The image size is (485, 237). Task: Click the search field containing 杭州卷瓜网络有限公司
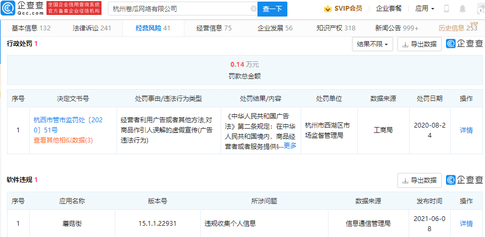[x=183, y=9]
